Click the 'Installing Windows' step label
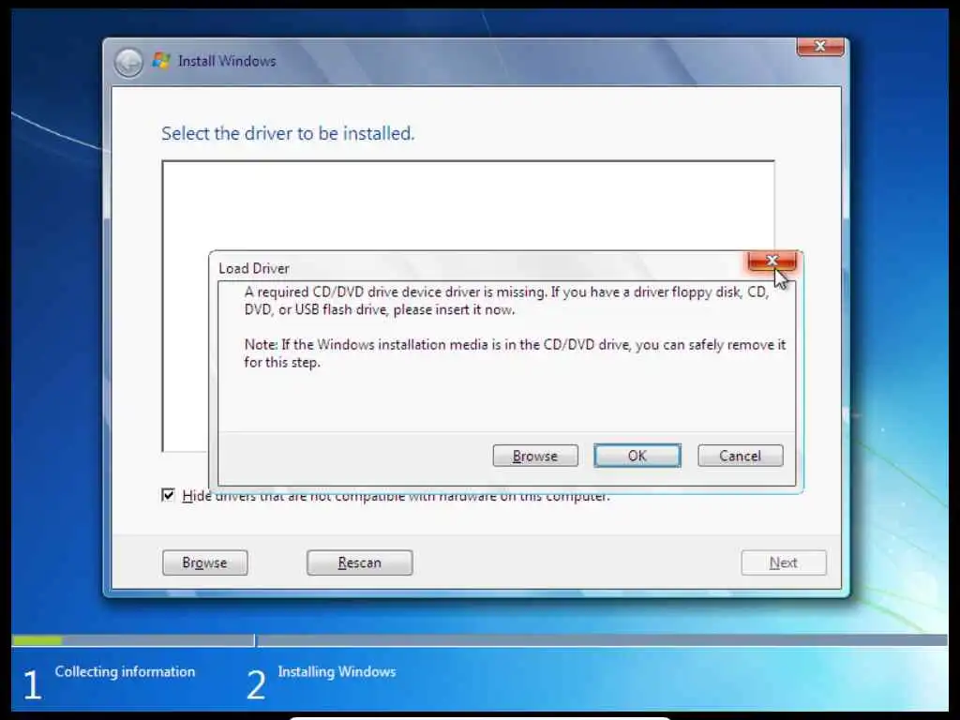The width and height of the screenshot is (960, 720). point(337,671)
